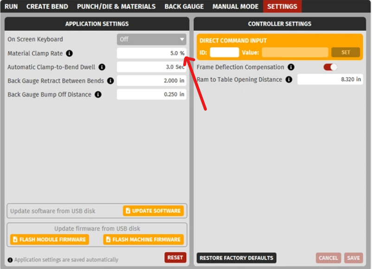Screen dimensions: 372x269
Task: Click info icon for Ram to Table Opening Distance
Action: 289,80
